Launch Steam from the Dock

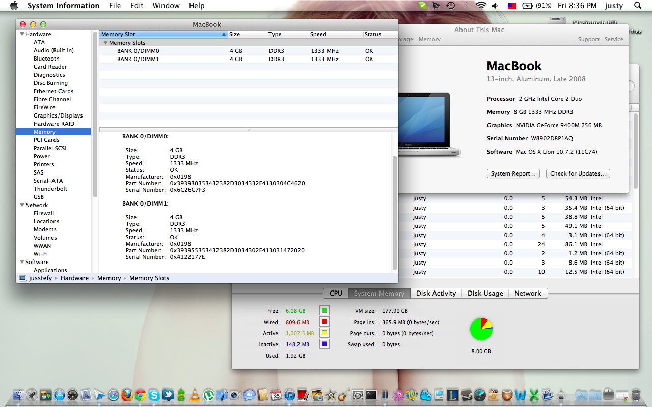point(466,395)
